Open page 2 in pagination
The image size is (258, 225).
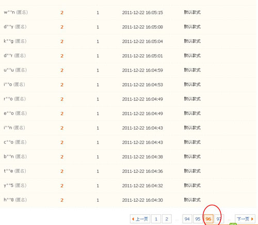click(167, 219)
